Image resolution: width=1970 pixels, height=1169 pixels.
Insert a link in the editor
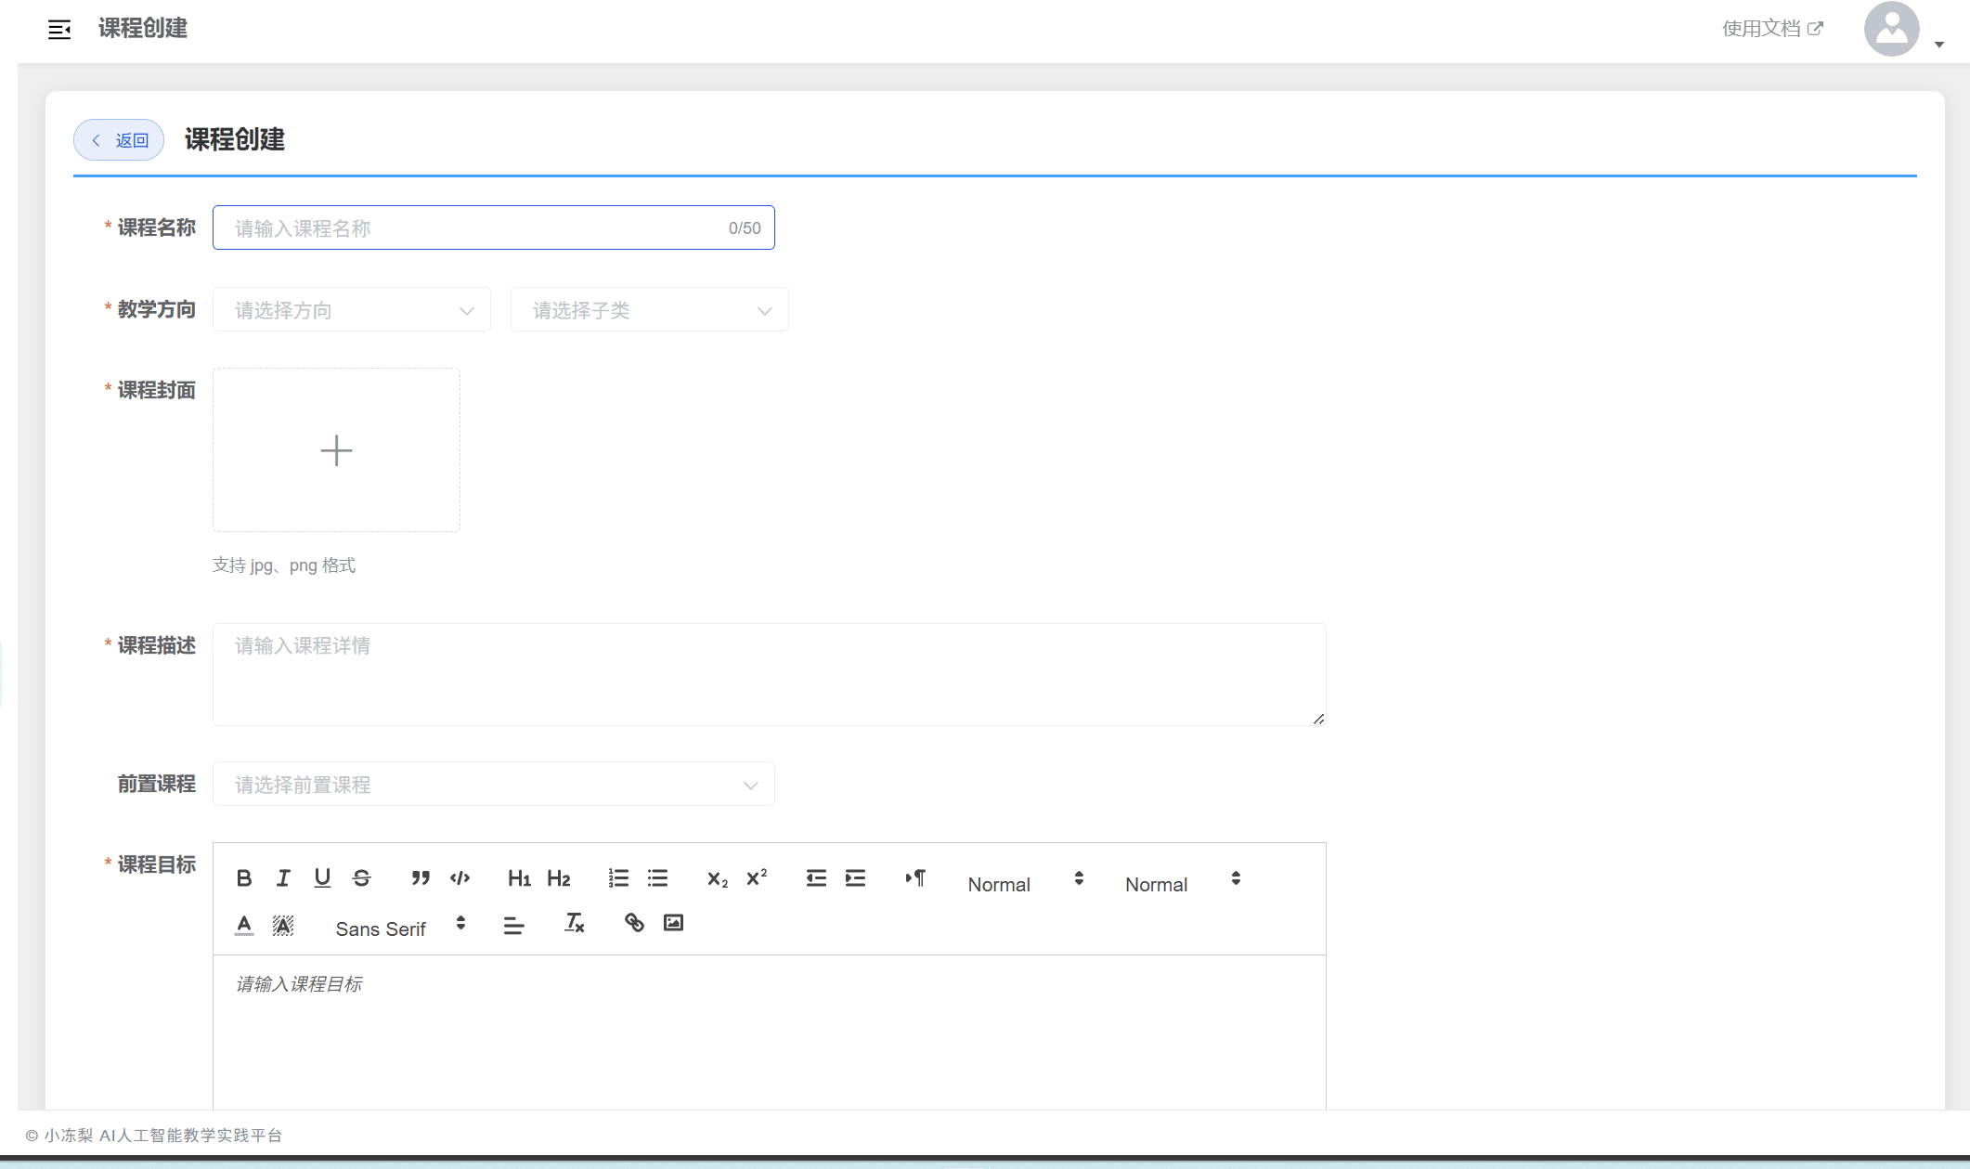click(634, 923)
